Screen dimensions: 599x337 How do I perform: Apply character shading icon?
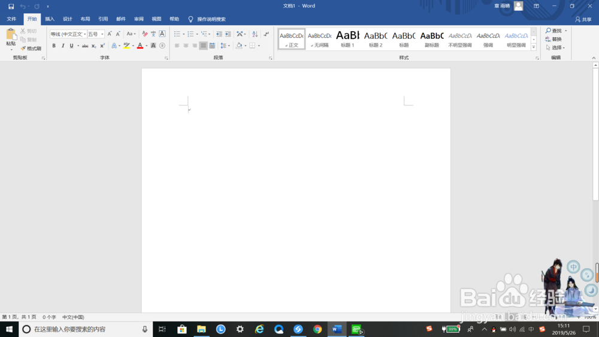(x=153, y=46)
